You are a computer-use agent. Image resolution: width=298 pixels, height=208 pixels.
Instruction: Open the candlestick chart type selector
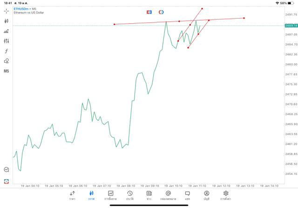[x=7, y=21]
